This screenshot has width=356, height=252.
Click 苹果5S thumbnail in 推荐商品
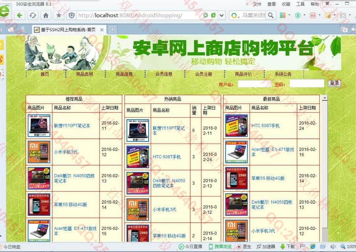click(x=39, y=205)
